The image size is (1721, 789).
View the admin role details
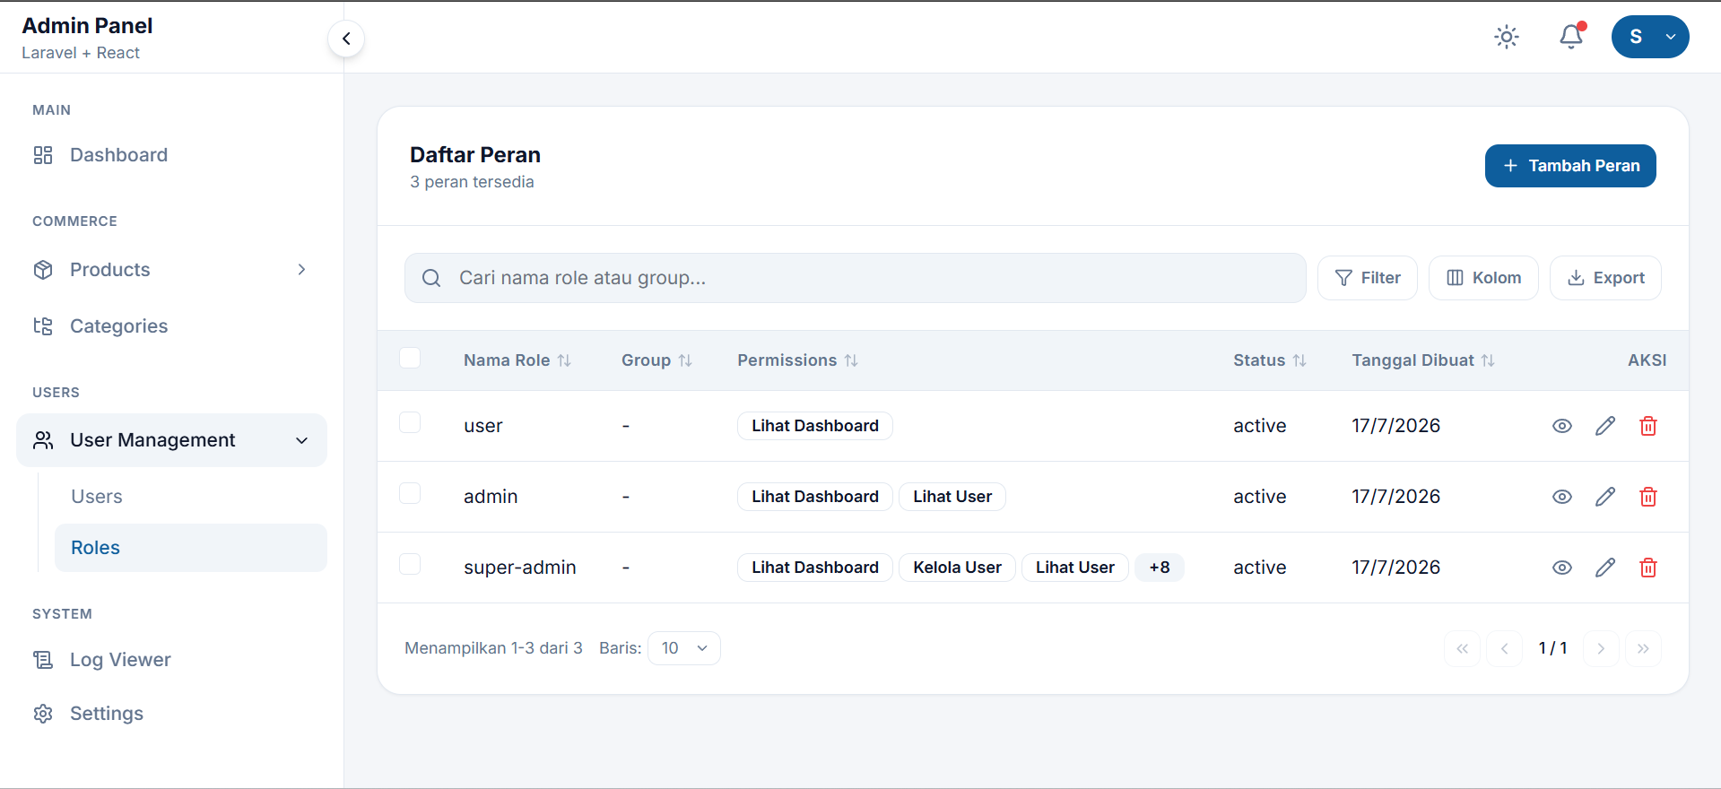coord(1562,497)
